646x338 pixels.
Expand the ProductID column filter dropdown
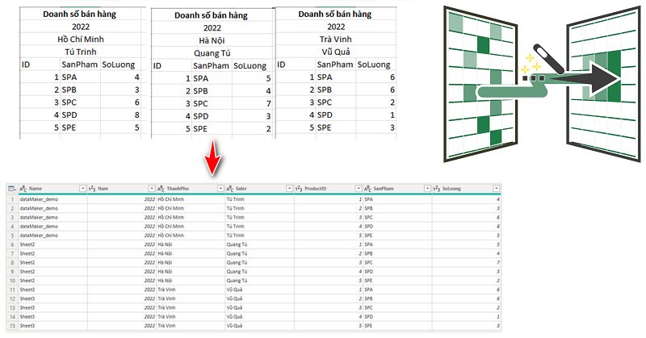coord(359,188)
